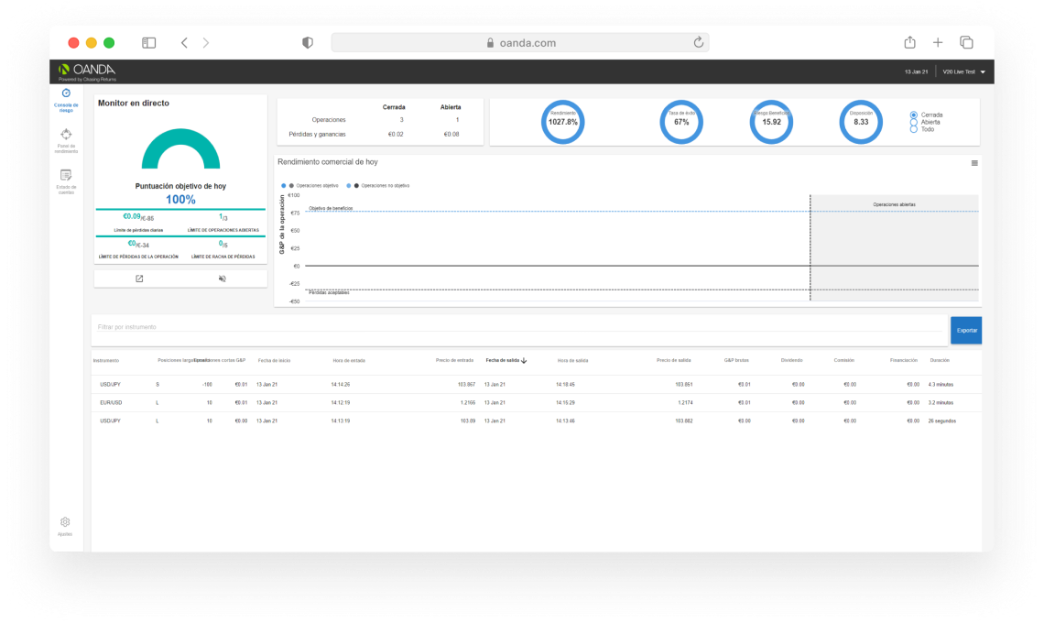Select the Abierta radio button
Screen dimensions: 1044x623
[913, 122]
